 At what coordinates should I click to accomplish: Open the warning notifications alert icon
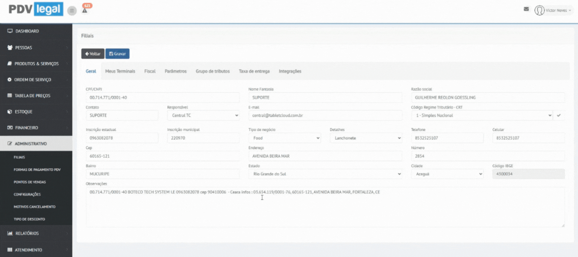[85, 11]
